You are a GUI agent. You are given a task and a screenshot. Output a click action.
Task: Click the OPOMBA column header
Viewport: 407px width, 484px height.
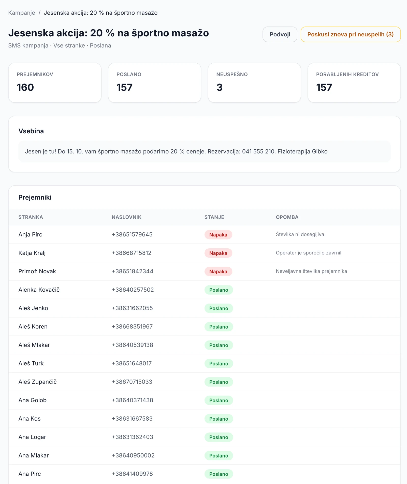[287, 217]
